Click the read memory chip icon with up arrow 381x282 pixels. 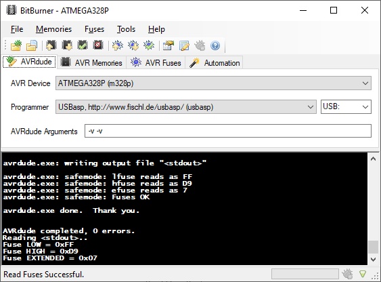51,45
